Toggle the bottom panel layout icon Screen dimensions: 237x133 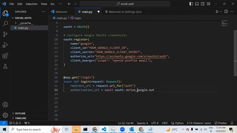coord(197,4)
